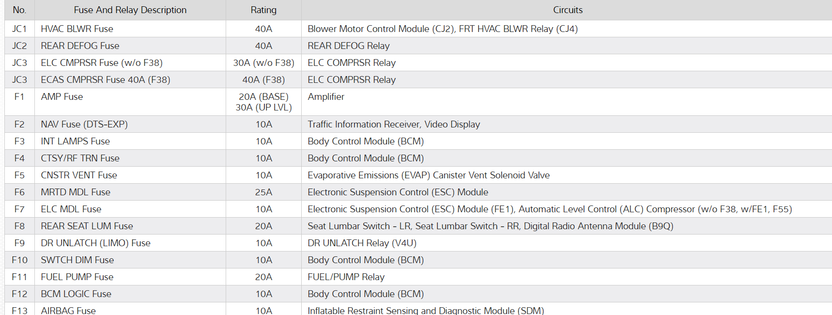Click the "Fuse And Relay Description" column header
Screen dimensions: 832x315
pyautogui.click(x=130, y=10)
